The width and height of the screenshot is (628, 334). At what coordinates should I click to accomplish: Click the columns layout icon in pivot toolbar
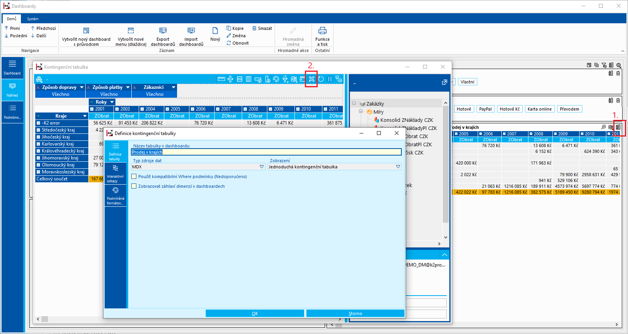(249, 79)
